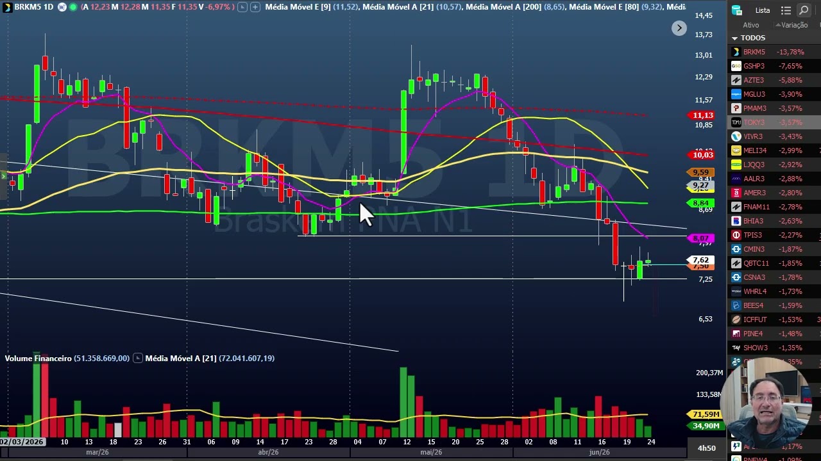Click the mai/26 month label on the time axis
The width and height of the screenshot is (821, 461).
tap(431, 453)
